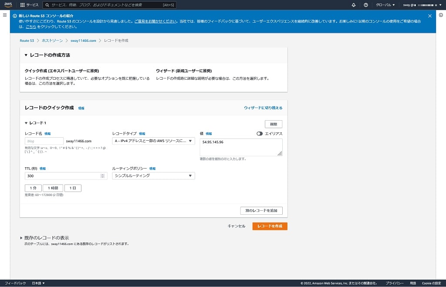This screenshot has width=446, height=287.
Task: Open the hamburger side navigation menu
Action: pyautogui.click(x=5, y=15)
